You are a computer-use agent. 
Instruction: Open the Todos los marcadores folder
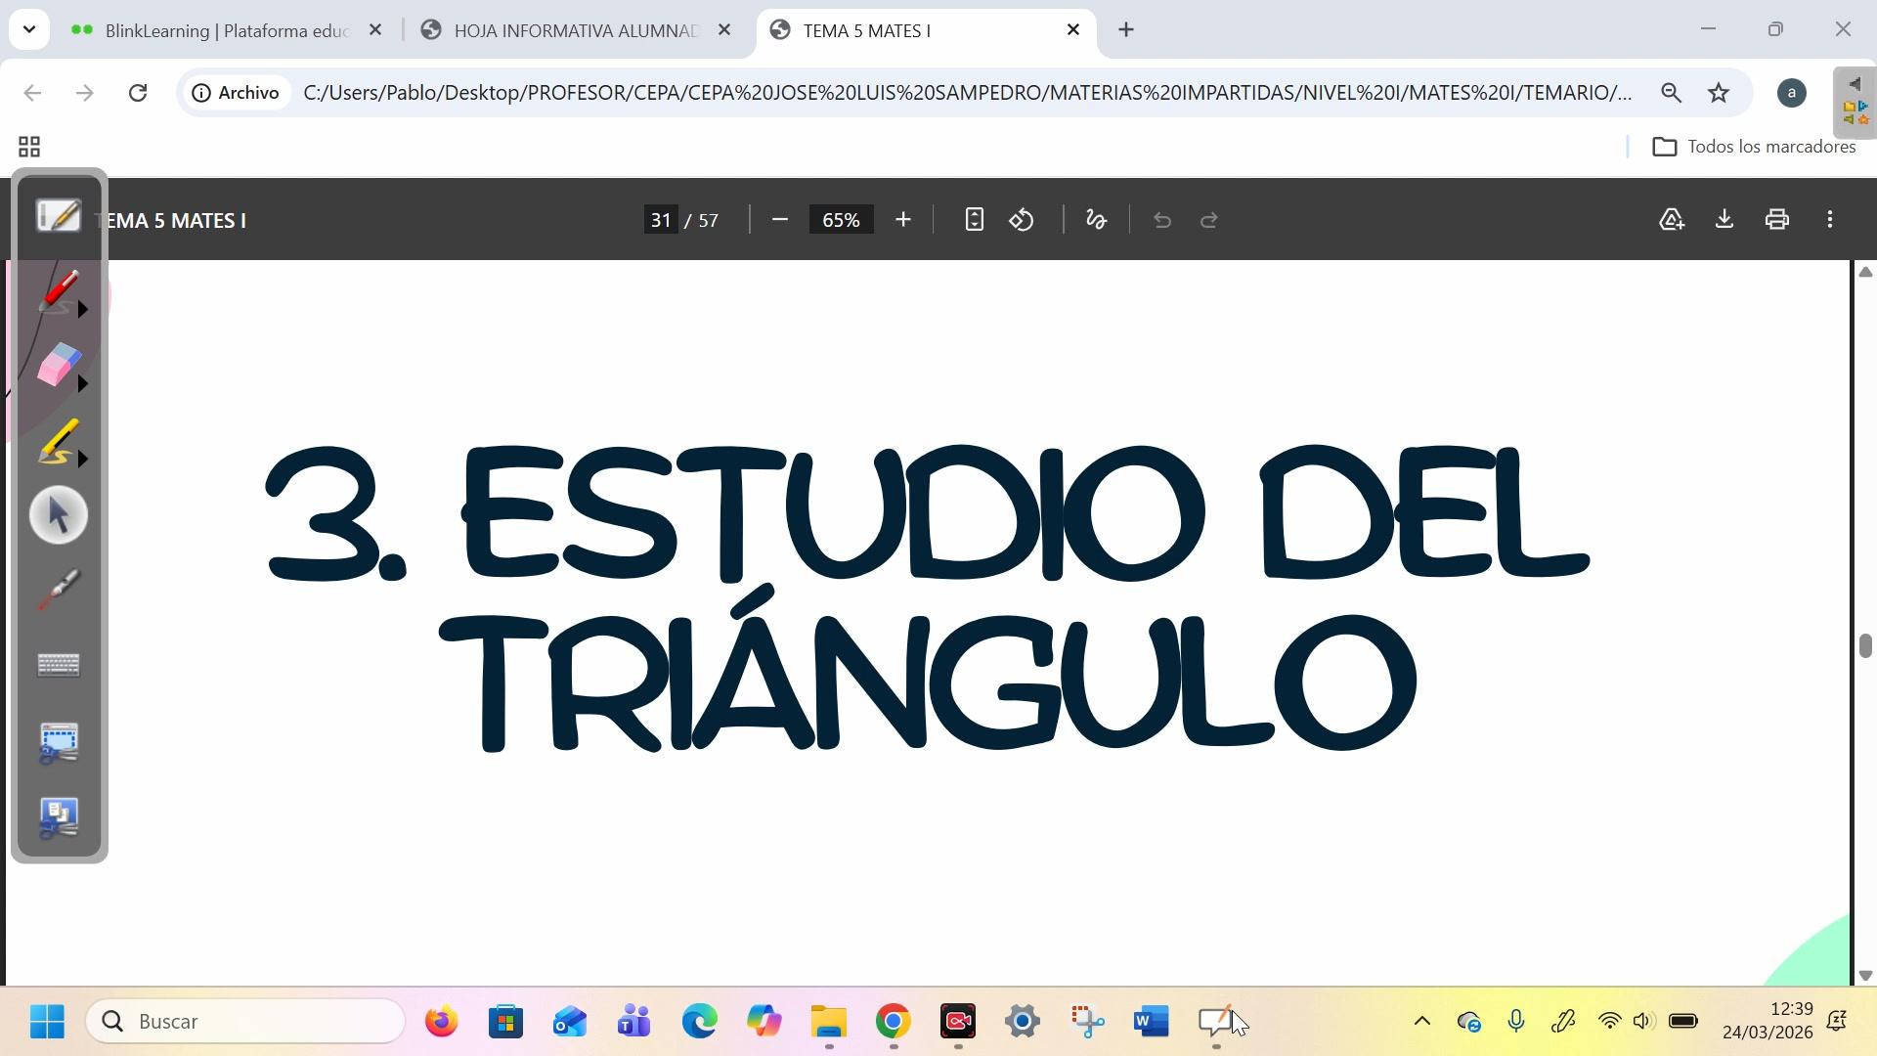click(1754, 147)
